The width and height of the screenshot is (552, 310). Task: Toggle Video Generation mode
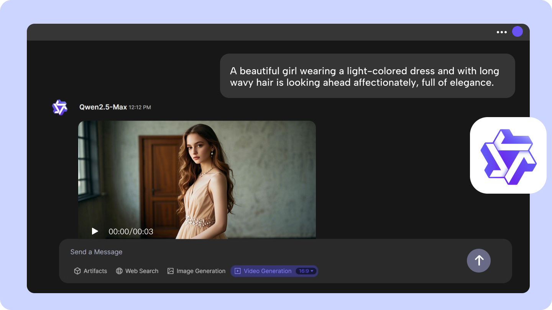point(263,271)
